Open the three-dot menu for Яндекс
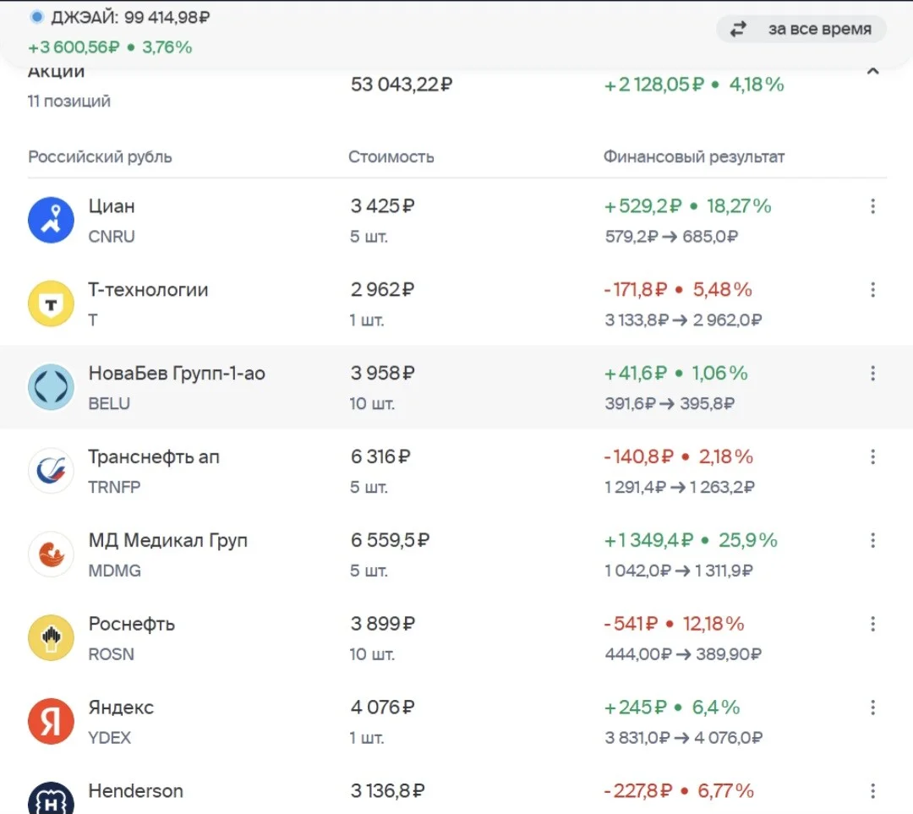 pos(872,707)
